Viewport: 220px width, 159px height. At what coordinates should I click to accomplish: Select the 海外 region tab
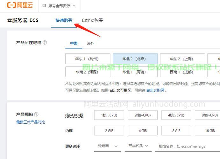coord(90,43)
